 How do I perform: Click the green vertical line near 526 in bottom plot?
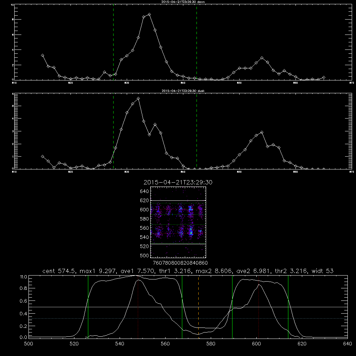pyautogui.click(x=88, y=307)
